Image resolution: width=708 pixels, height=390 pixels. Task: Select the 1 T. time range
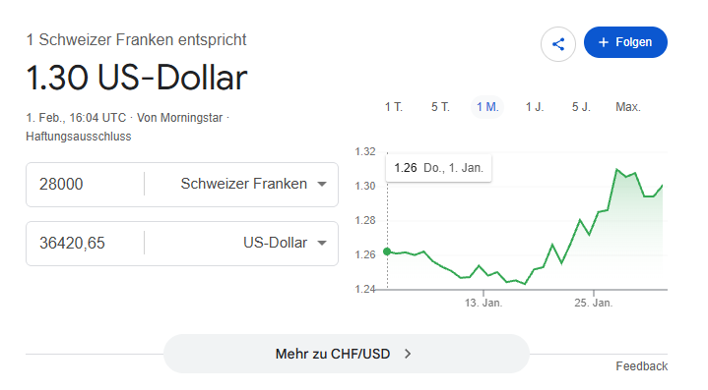393,107
